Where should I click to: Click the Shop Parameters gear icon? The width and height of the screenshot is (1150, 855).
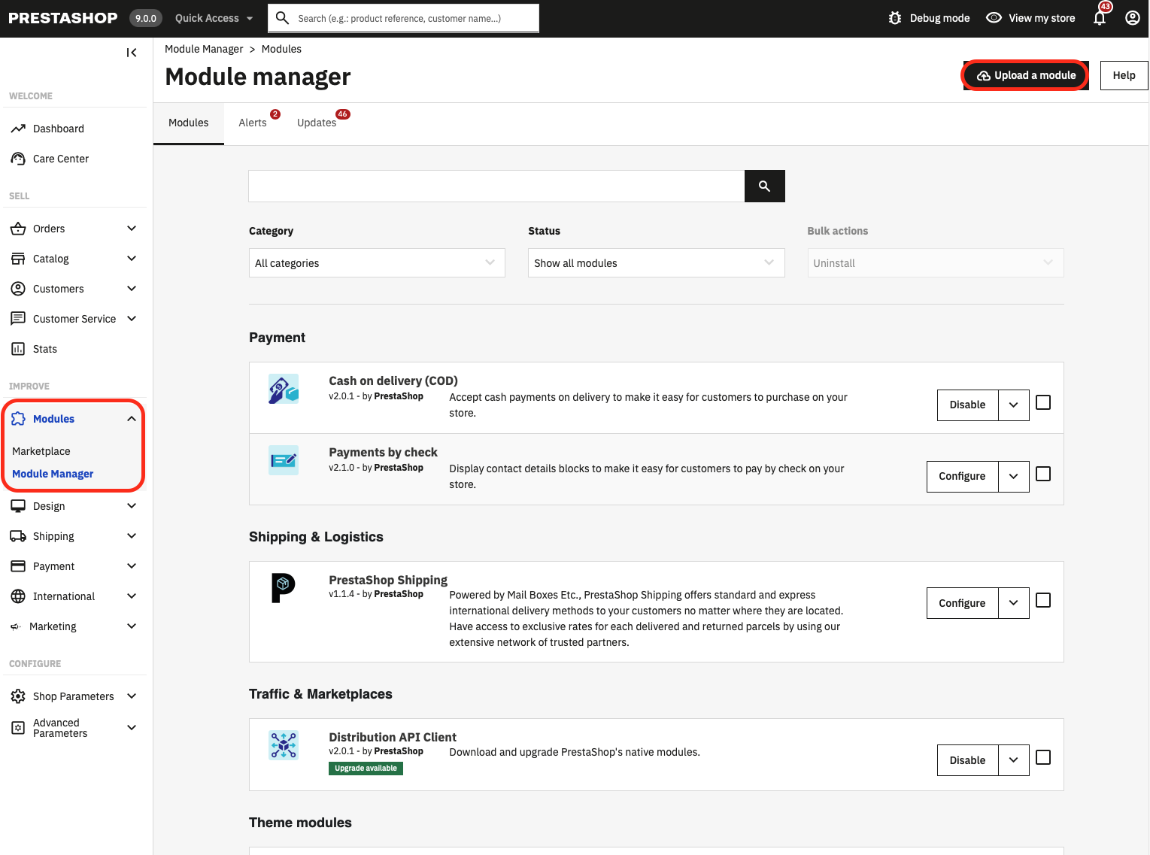[18, 696]
